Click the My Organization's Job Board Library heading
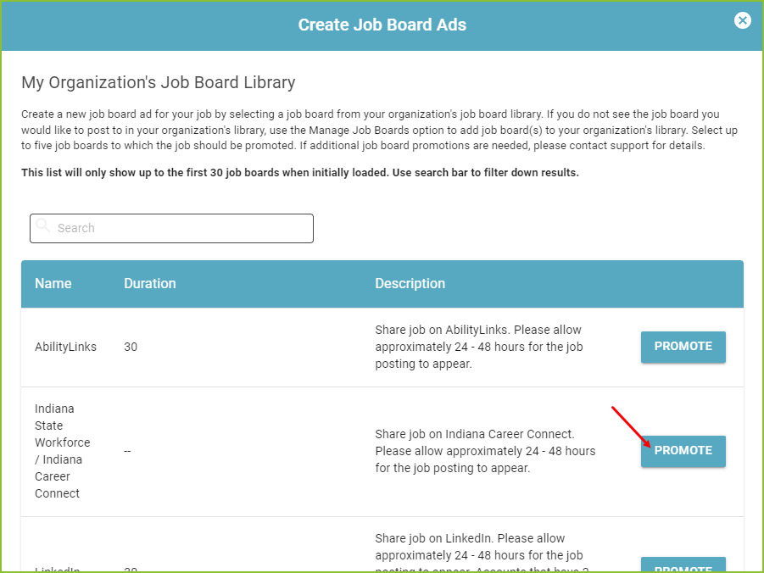Image resolution: width=764 pixels, height=573 pixels. 159,82
